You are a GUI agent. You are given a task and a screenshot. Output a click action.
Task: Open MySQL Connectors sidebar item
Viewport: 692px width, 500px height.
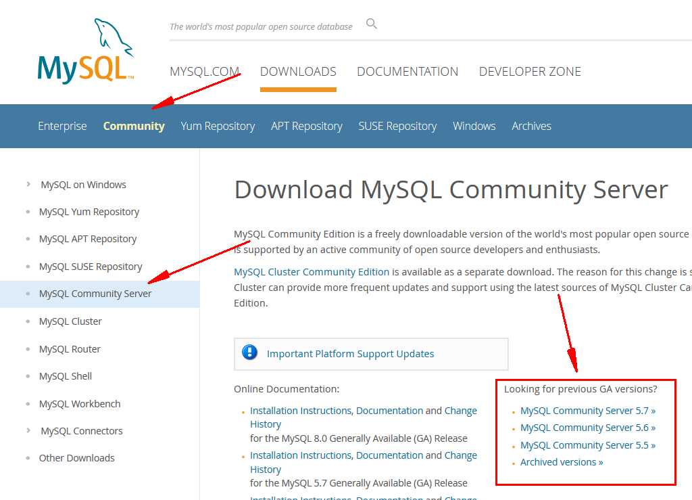point(82,431)
